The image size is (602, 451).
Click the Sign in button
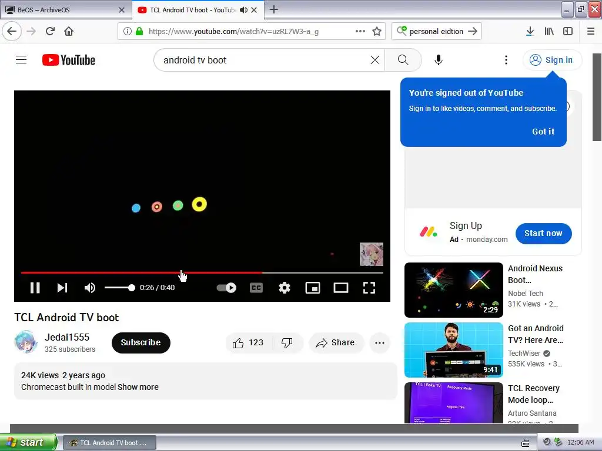pos(551,60)
